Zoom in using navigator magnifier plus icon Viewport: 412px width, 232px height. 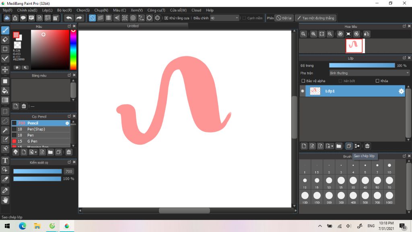(x=313, y=34)
